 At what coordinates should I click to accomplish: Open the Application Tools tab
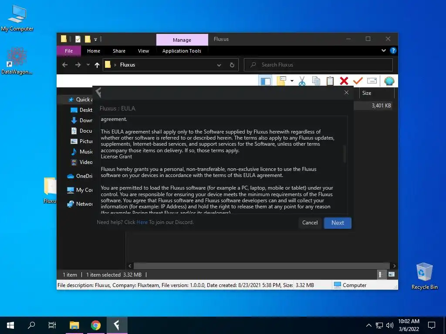(x=182, y=51)
